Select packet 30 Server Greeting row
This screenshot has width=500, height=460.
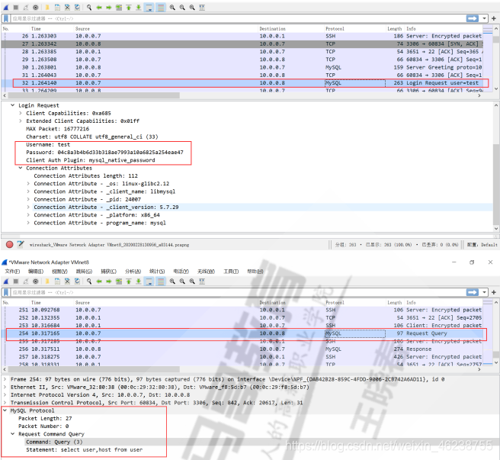click(x=242, y=67)
